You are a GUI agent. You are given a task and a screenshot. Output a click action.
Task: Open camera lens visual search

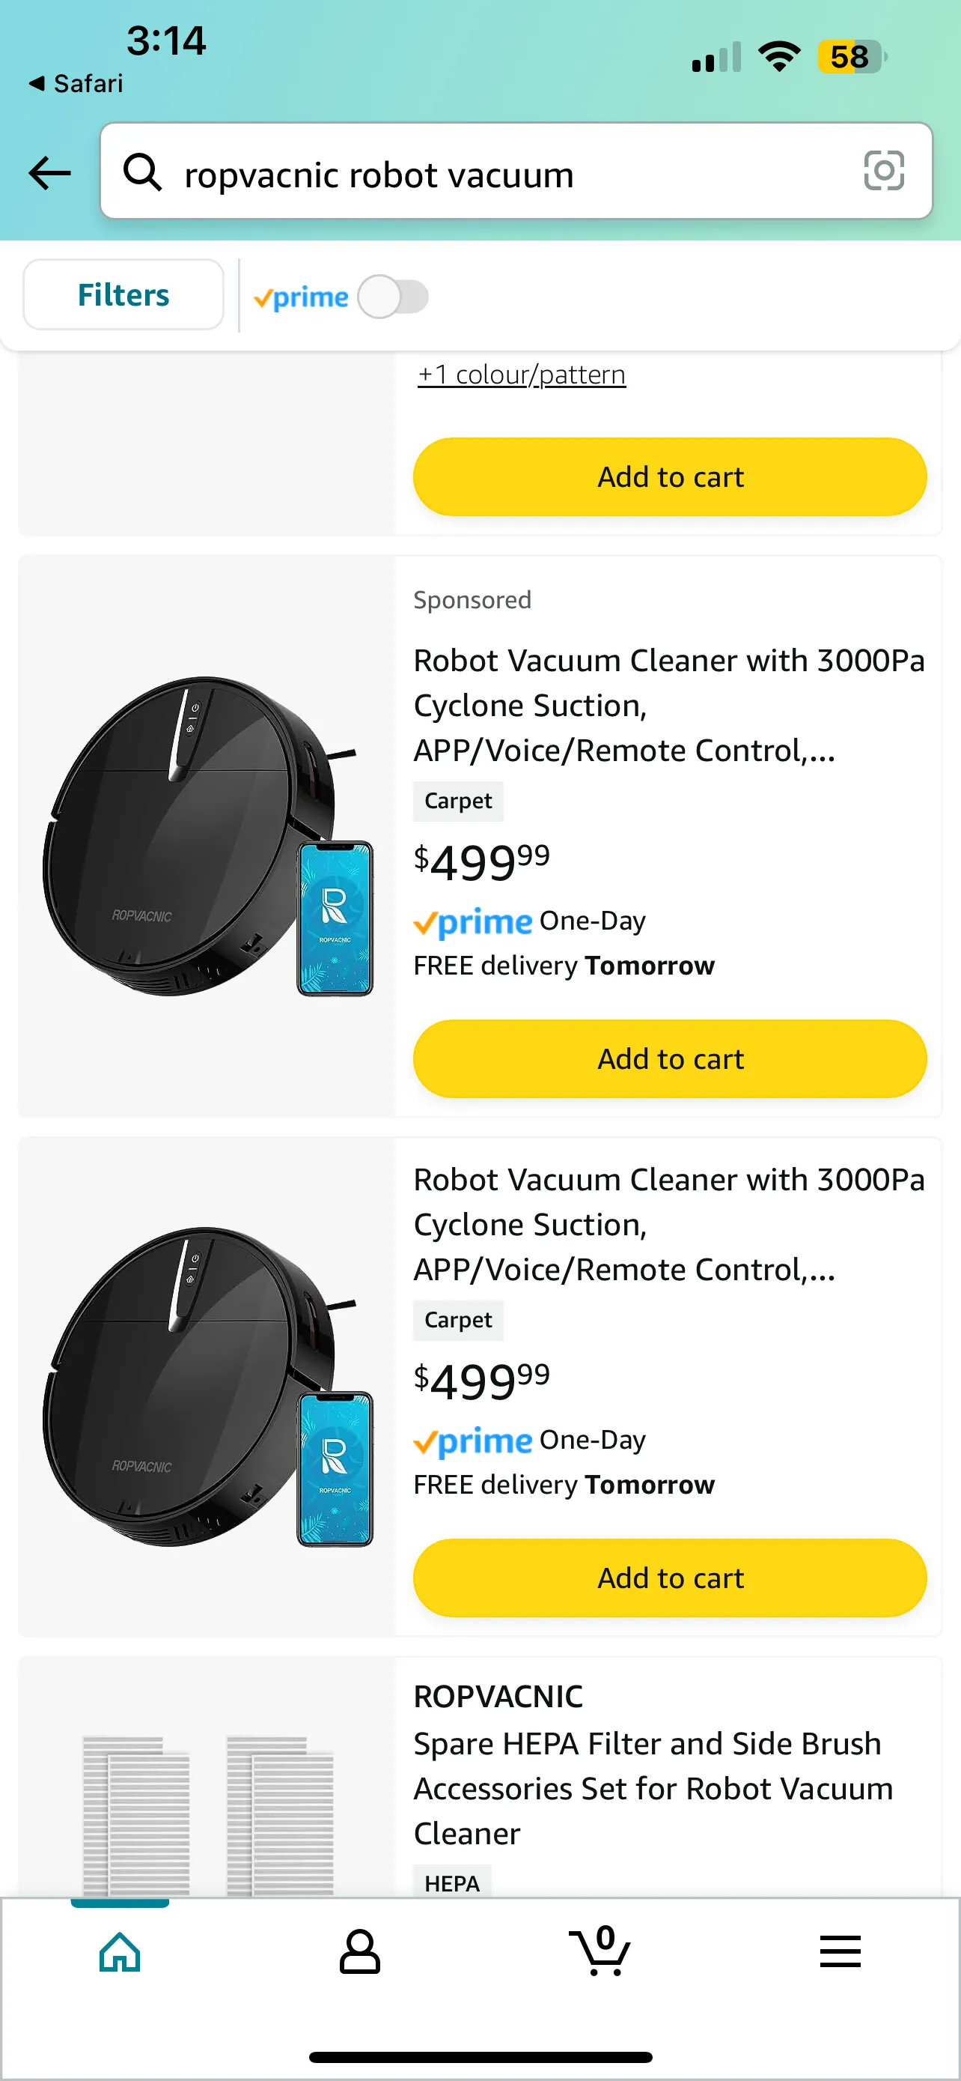(x=884, y=172)
